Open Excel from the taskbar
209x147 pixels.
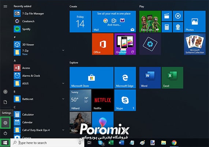[x=111, y=143]
